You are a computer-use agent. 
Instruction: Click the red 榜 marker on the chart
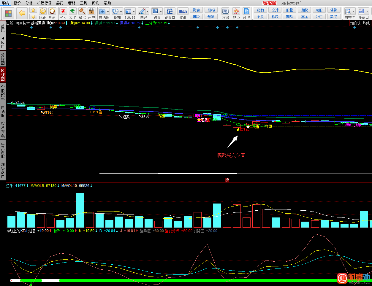[x=227, y=180]
